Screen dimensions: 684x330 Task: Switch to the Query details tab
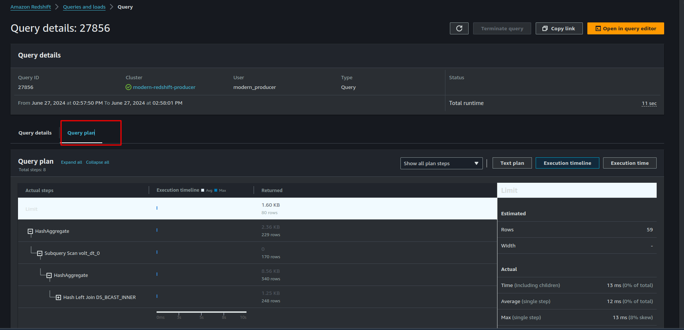pyautogui.click(x=35, y=133)
